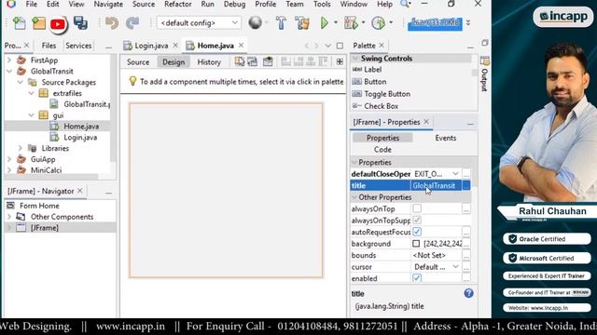
Task: Switch to the History view tab
Action: click(209, 62)
